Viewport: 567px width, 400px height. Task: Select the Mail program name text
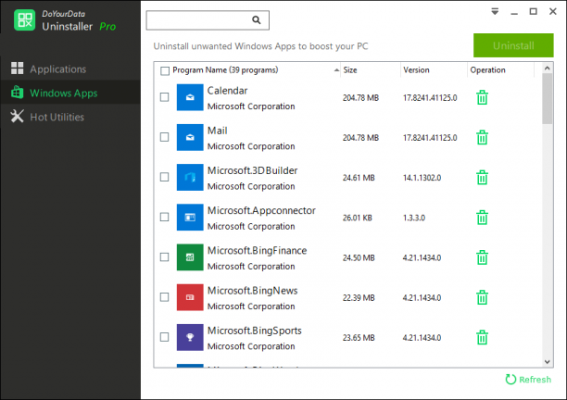pyautogui.click(x=218, y=131)
